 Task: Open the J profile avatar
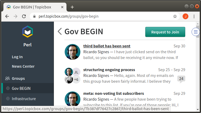click(185, 16)
